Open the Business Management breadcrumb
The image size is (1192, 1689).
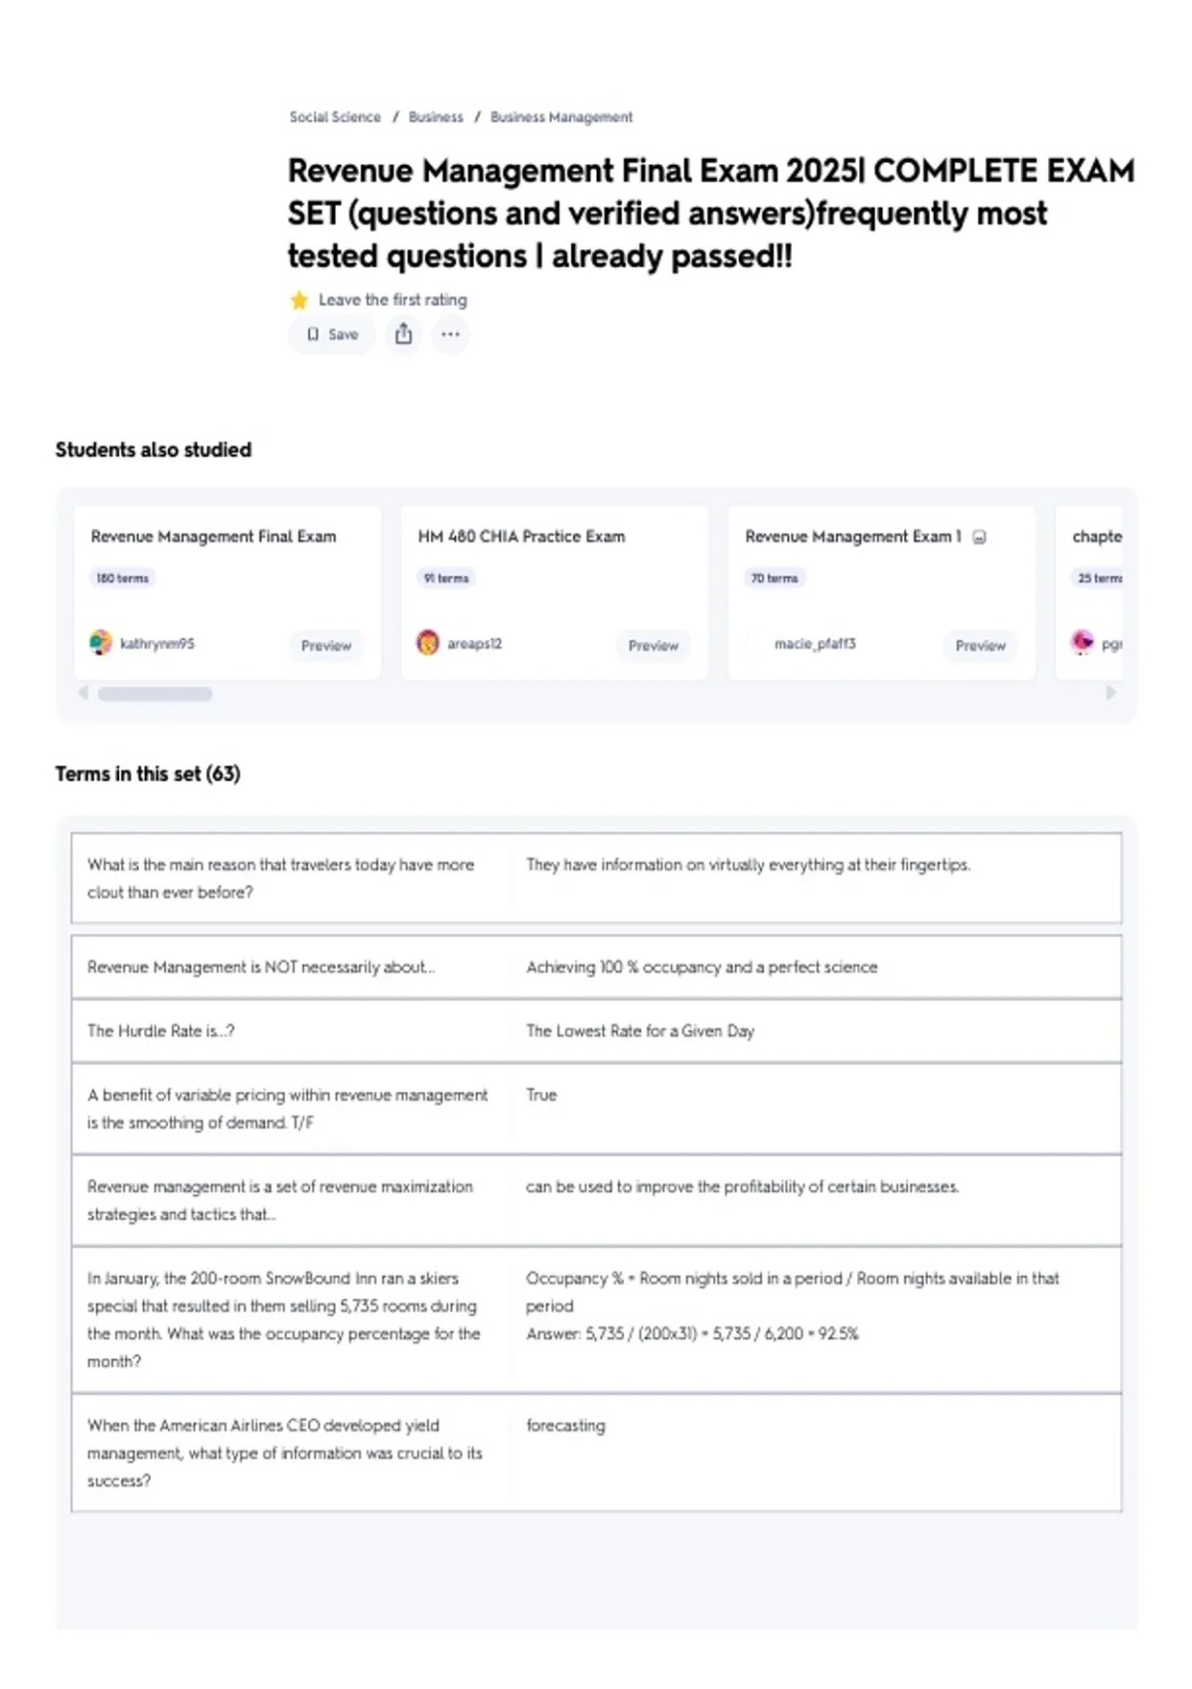(x=561, y=117)
